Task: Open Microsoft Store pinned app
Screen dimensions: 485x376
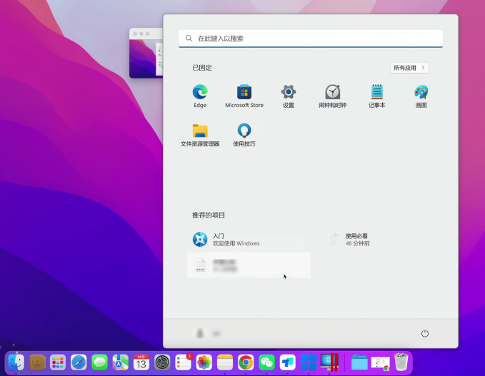Action: 244,96
